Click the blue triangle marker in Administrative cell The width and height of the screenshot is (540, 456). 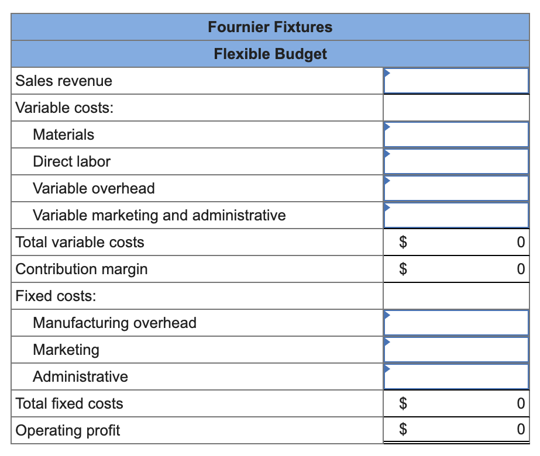tap(386, 368)
